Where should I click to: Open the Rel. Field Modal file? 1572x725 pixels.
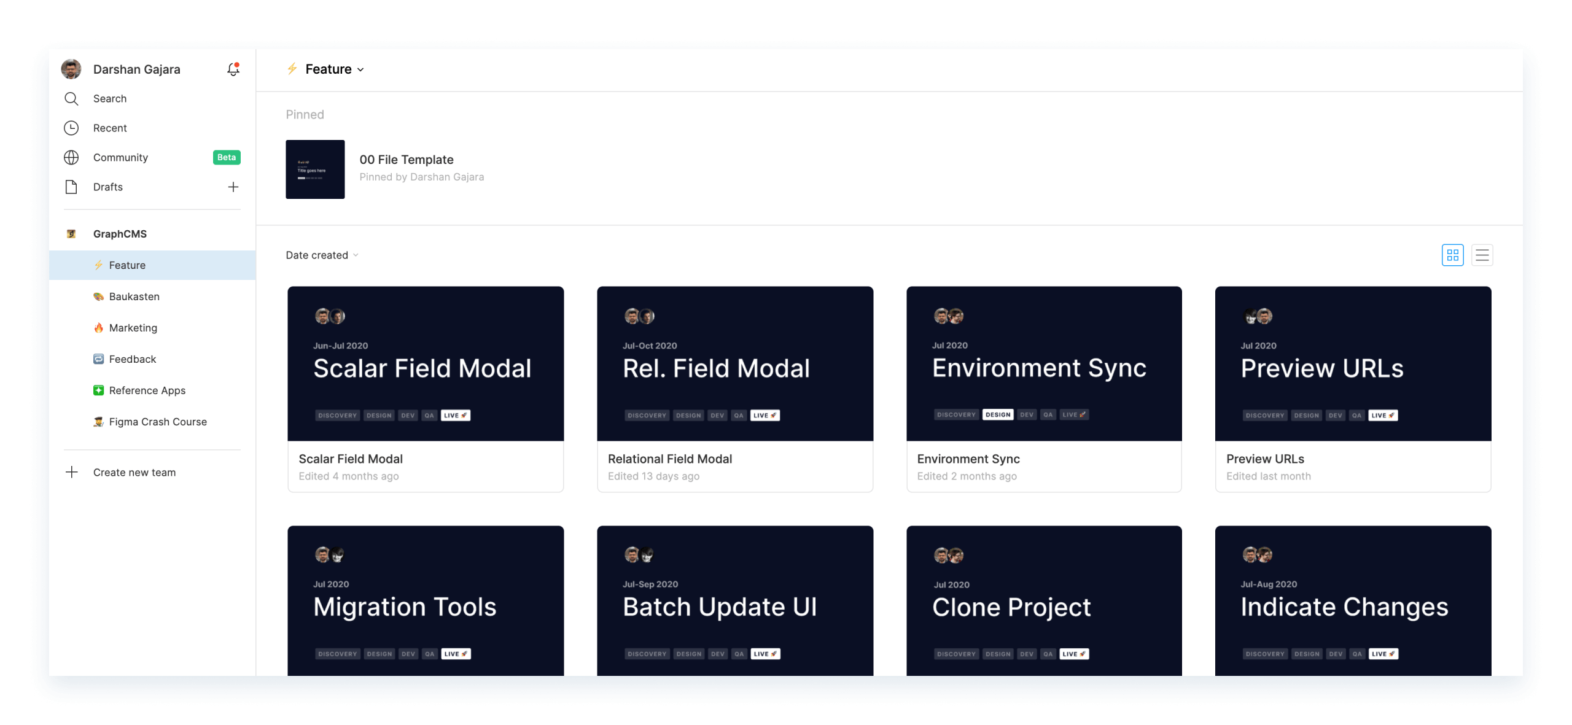click(734, 363)
